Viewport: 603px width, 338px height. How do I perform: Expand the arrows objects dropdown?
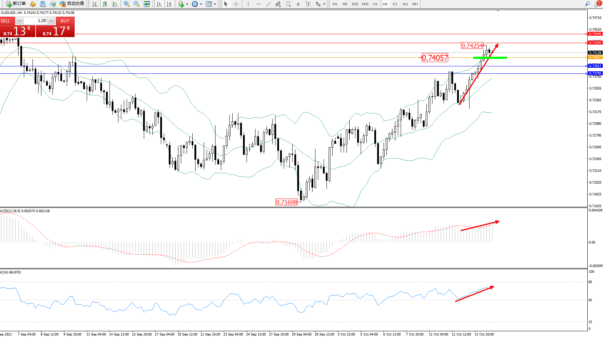[x=324, y=4]
